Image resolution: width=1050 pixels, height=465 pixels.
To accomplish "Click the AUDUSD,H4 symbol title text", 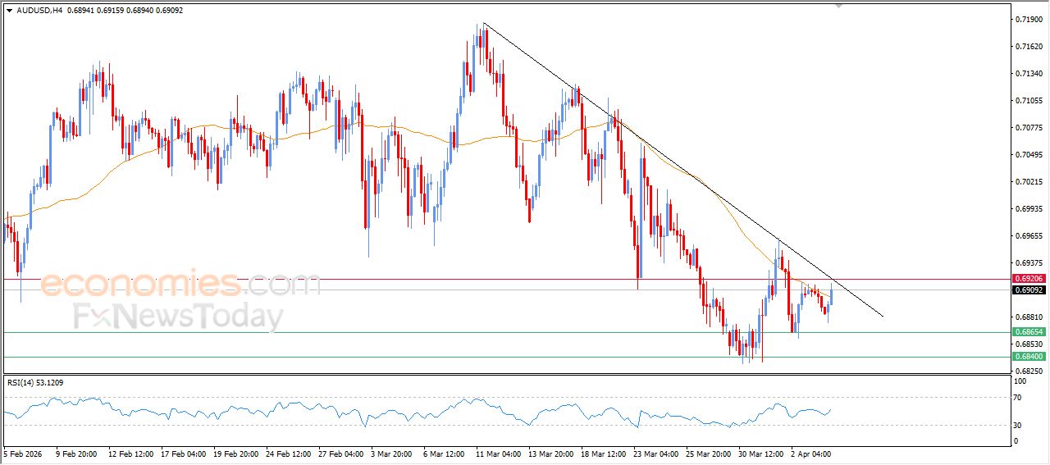I will point(39,11).
